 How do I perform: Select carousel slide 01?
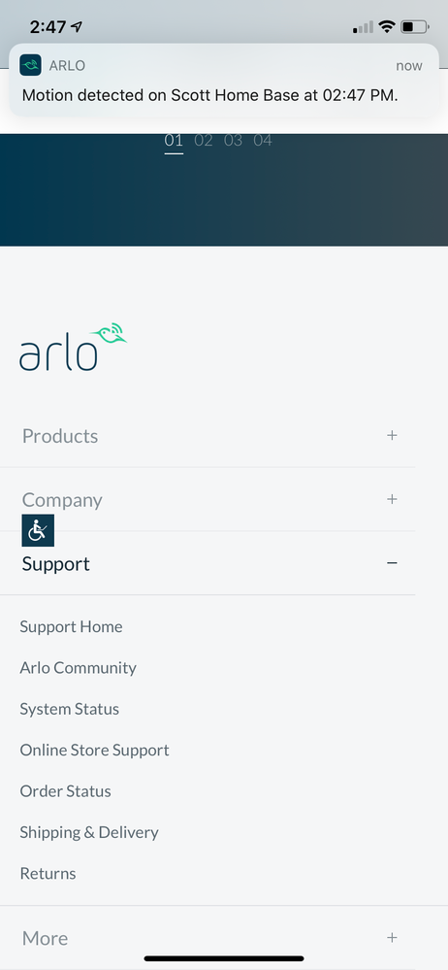click(174, 143)
